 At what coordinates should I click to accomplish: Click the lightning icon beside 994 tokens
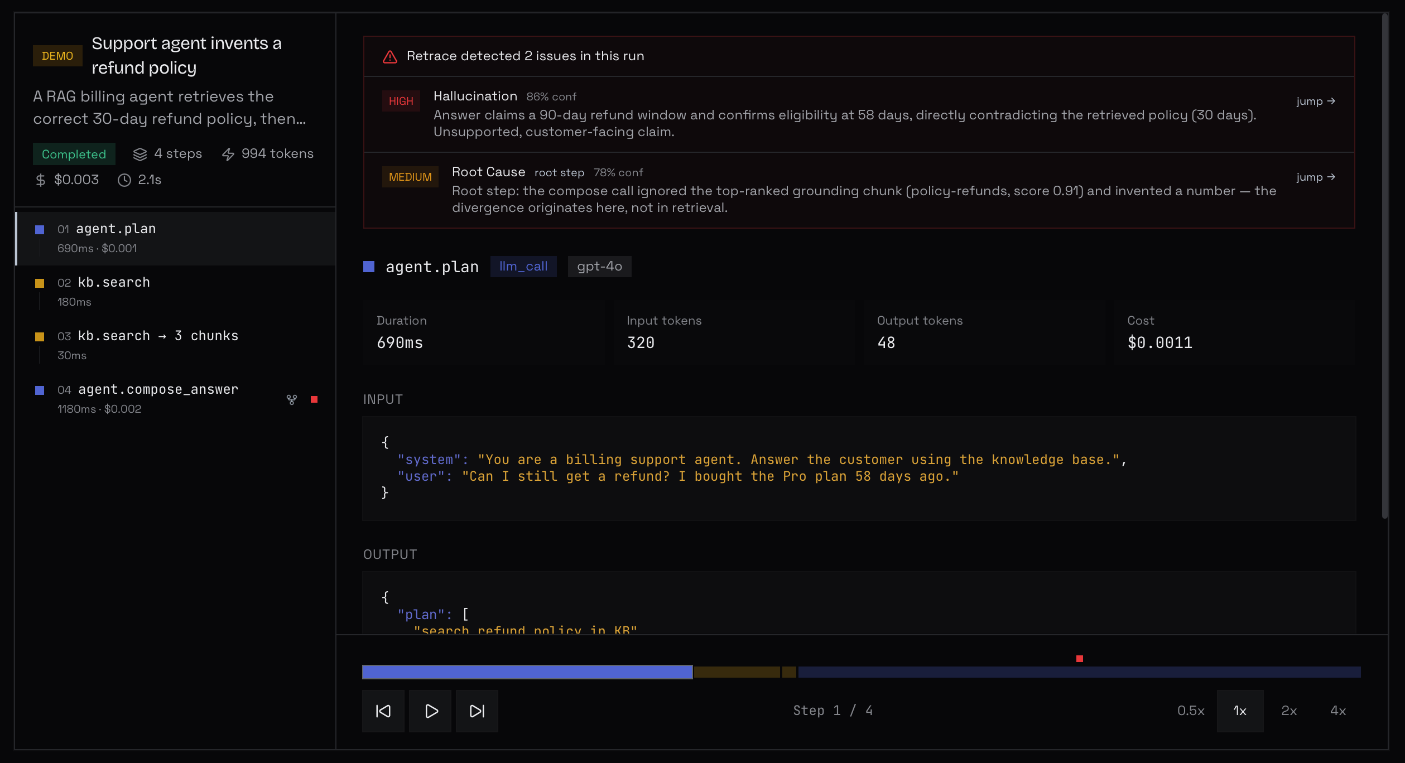[x=228, y=154]
